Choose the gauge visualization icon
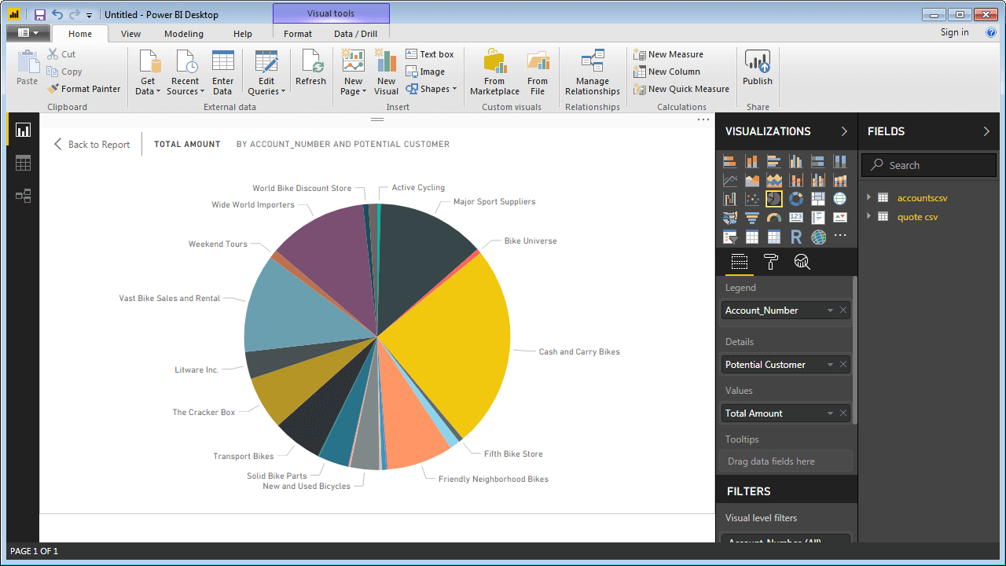 pos(774,218)
